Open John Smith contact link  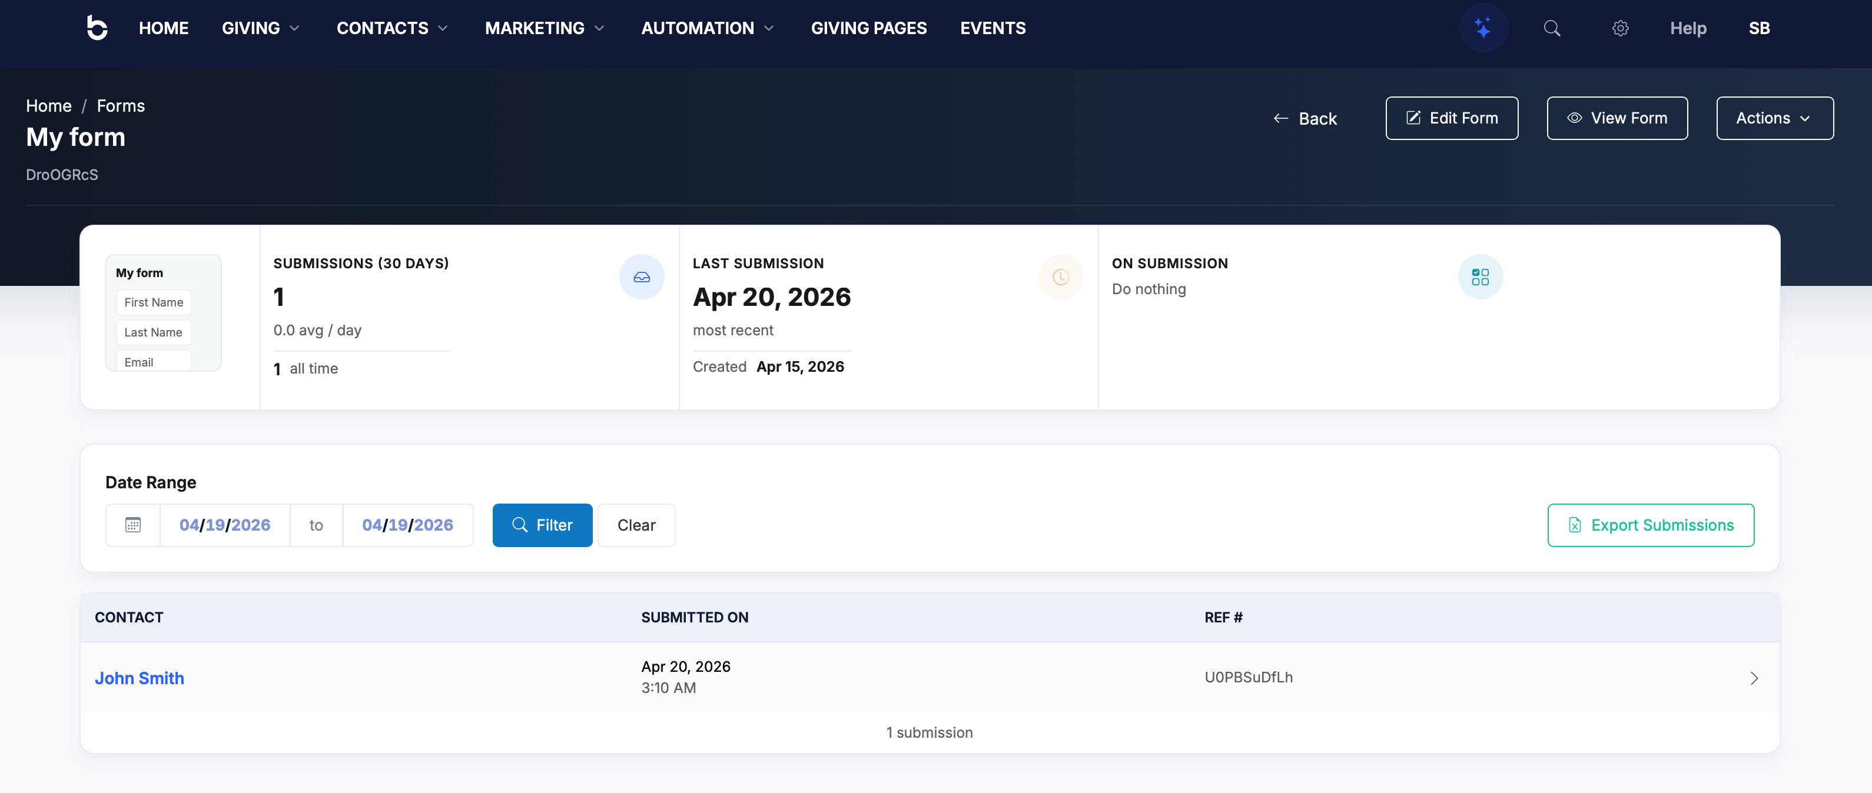tap(140, 678)
